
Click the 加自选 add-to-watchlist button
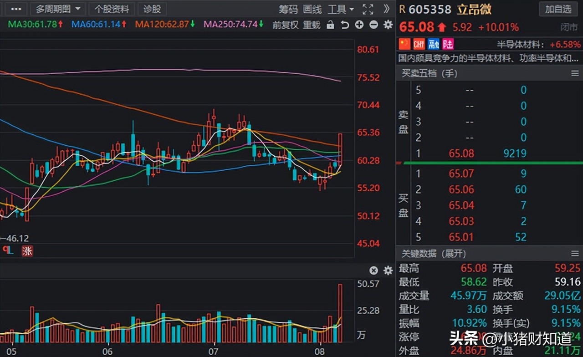(x=558, y=9)
